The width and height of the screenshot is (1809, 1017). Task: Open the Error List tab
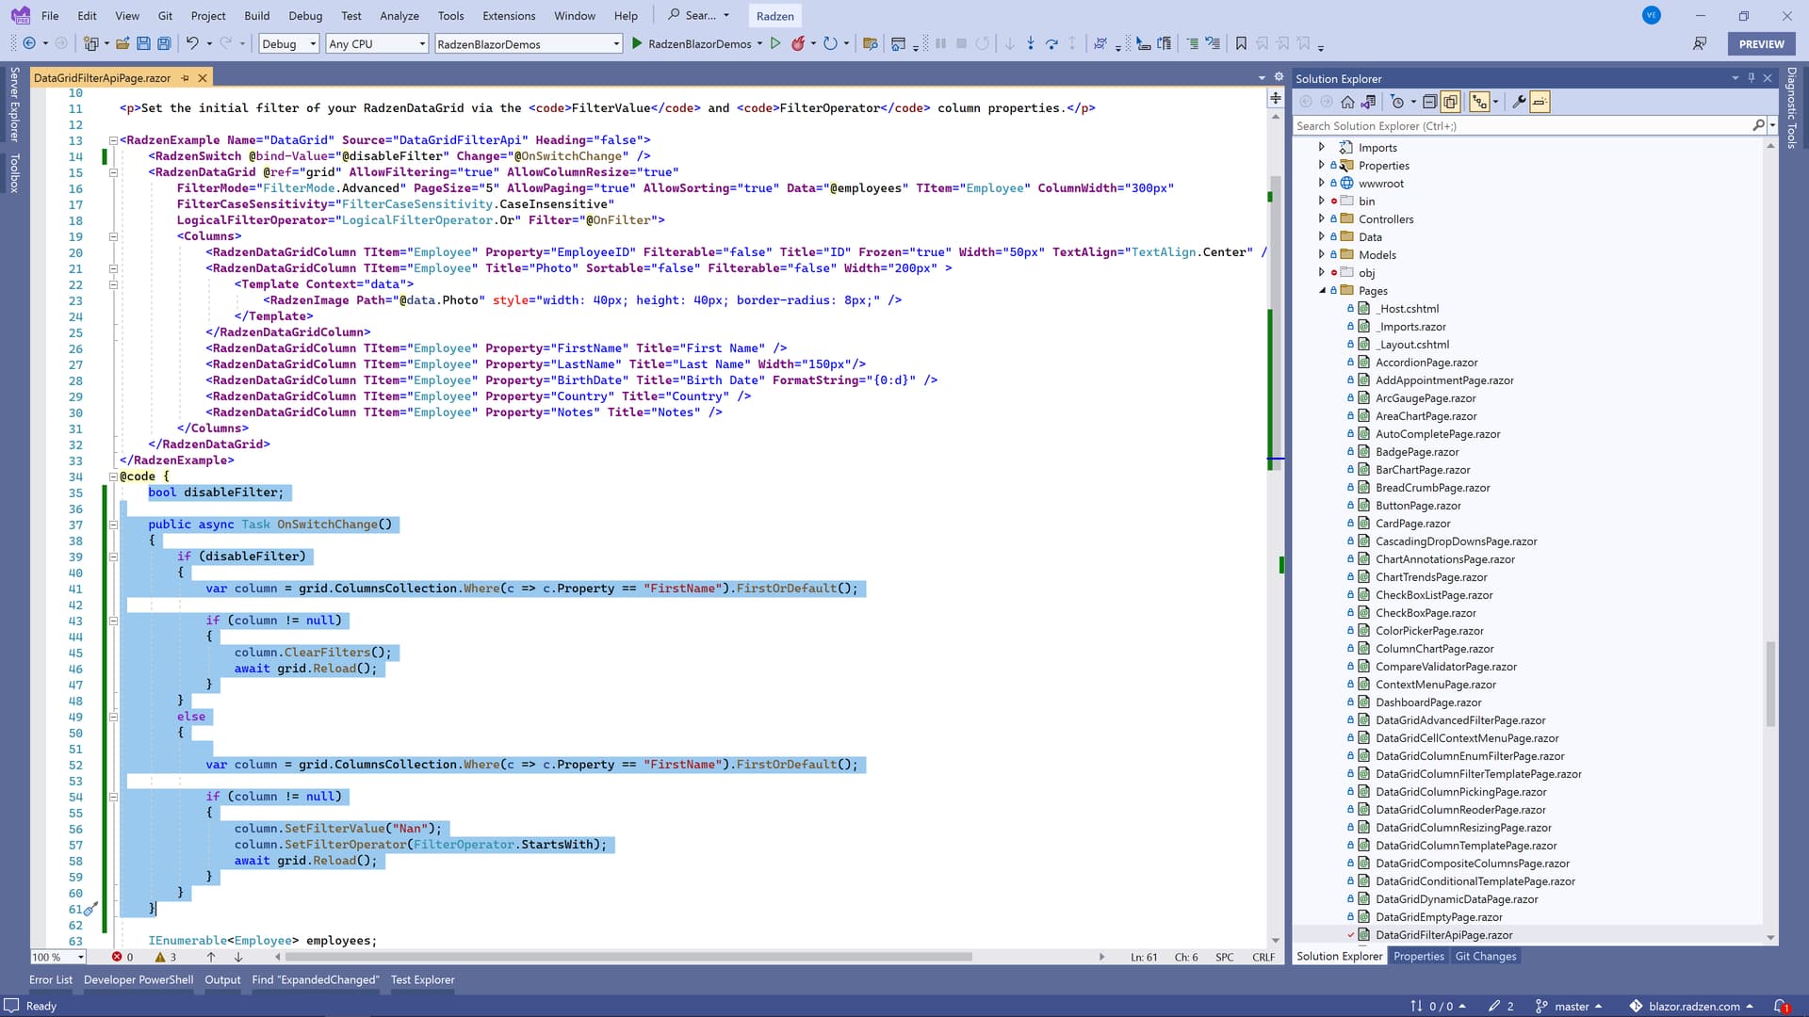[51, 979]
